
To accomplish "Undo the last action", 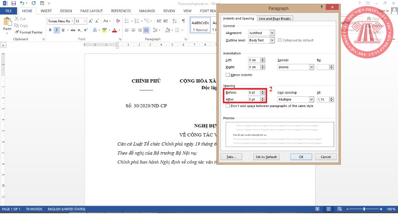I will tap(22, 3).
